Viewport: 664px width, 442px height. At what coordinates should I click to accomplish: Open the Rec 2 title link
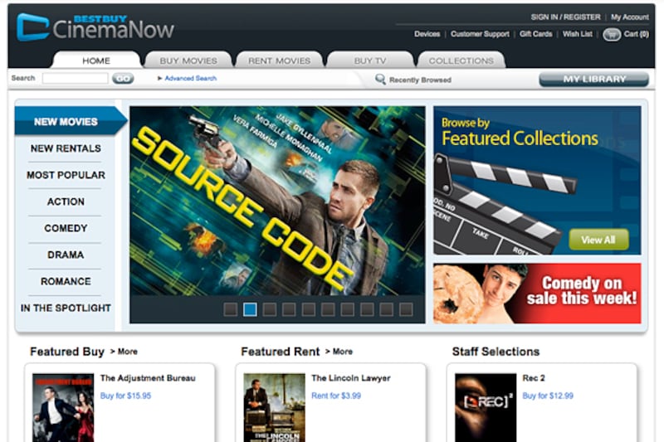pyautogui.click(x=534, y=378)
